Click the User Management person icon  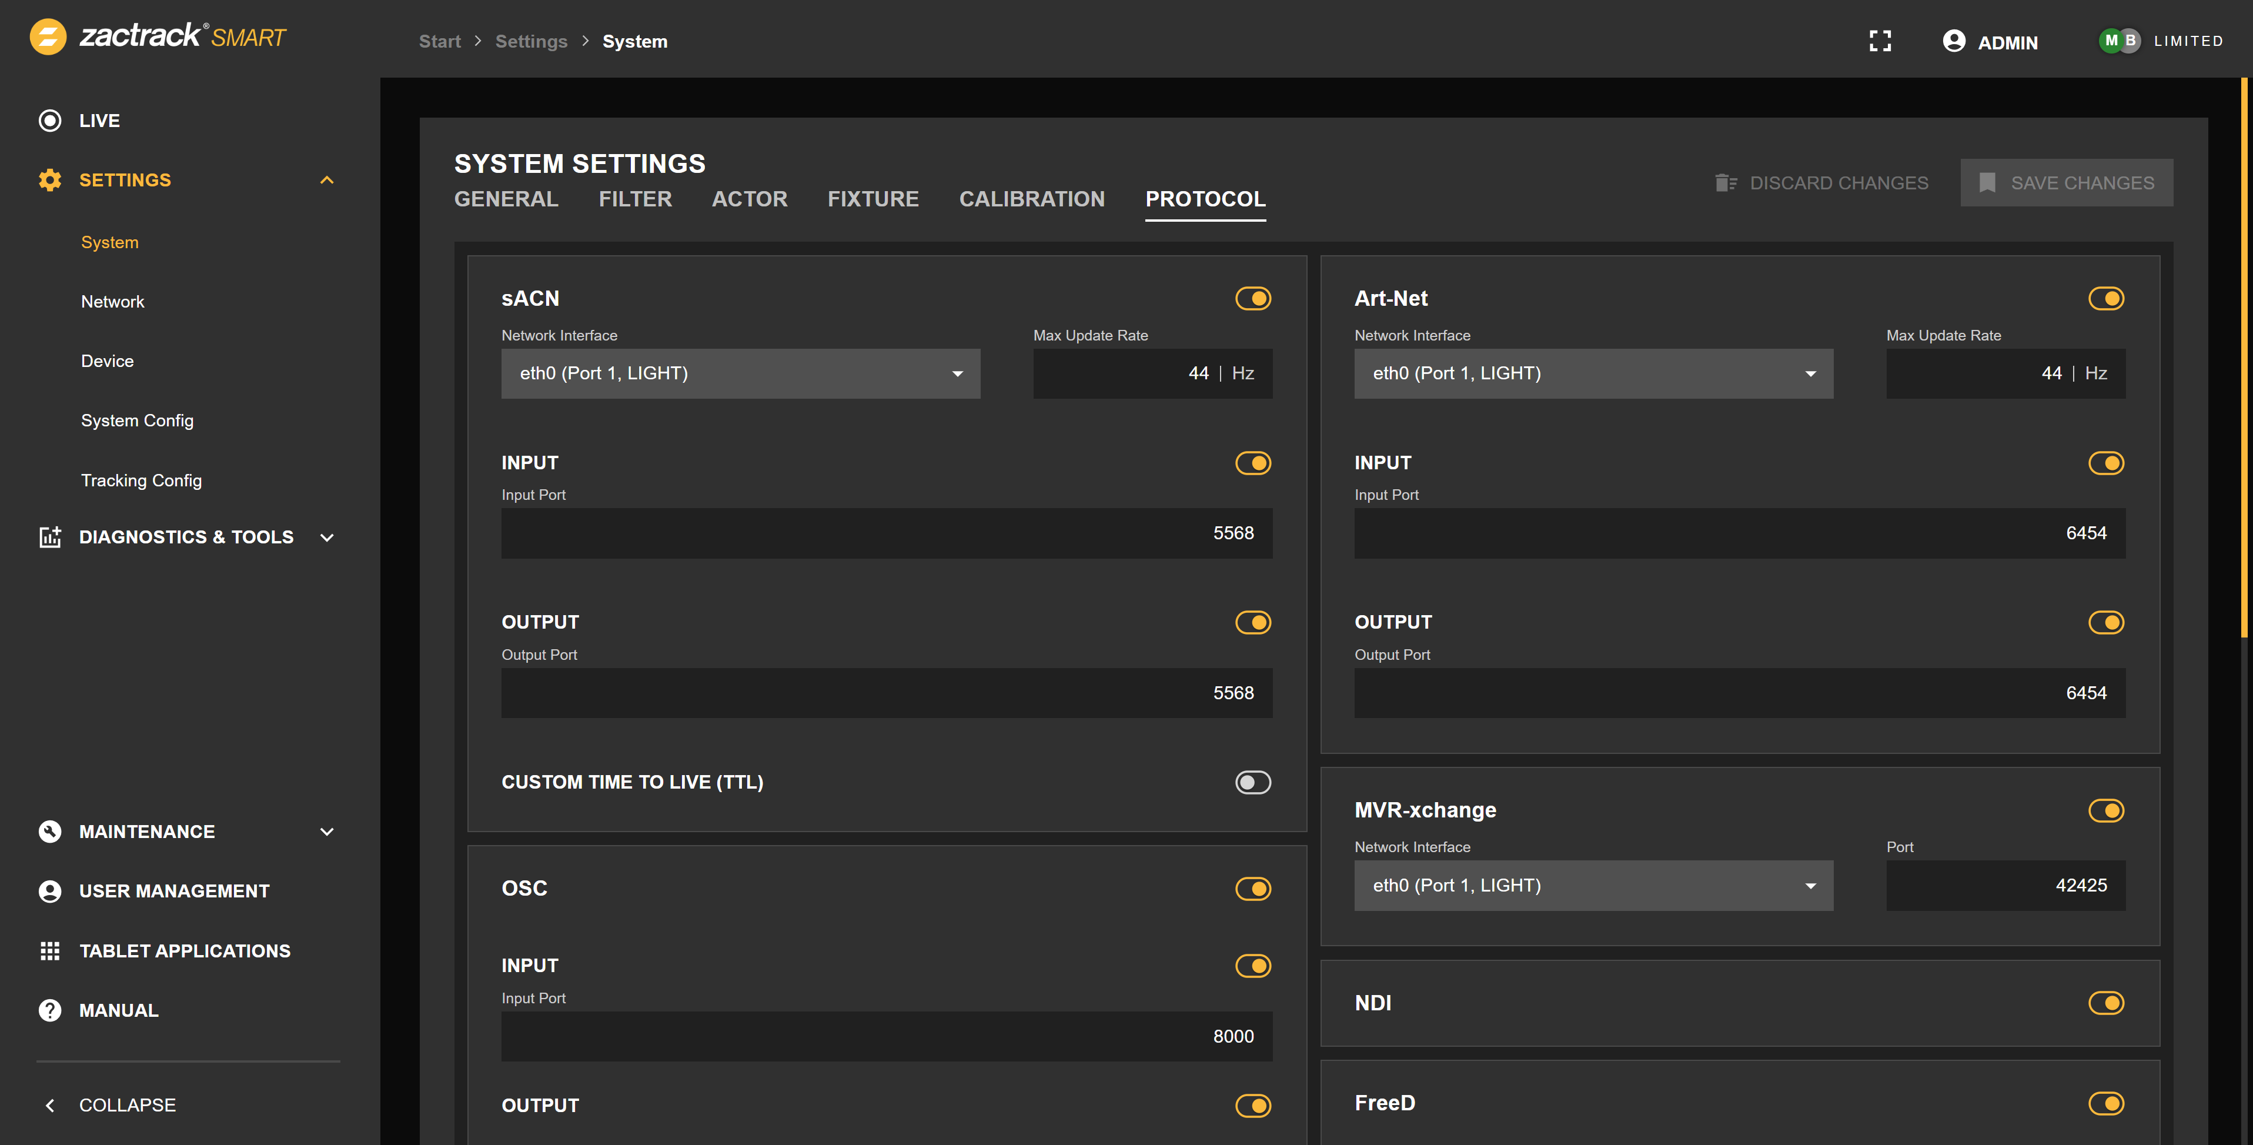coord(50,892)
